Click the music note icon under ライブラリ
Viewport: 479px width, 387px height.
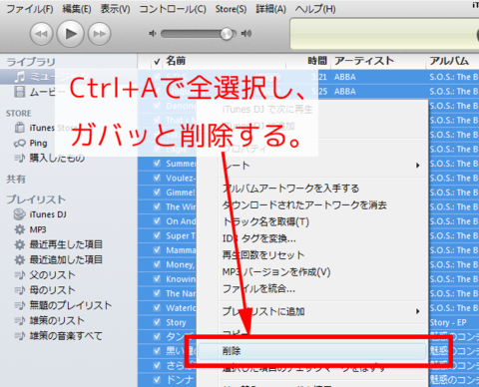(x=20, y=77)
